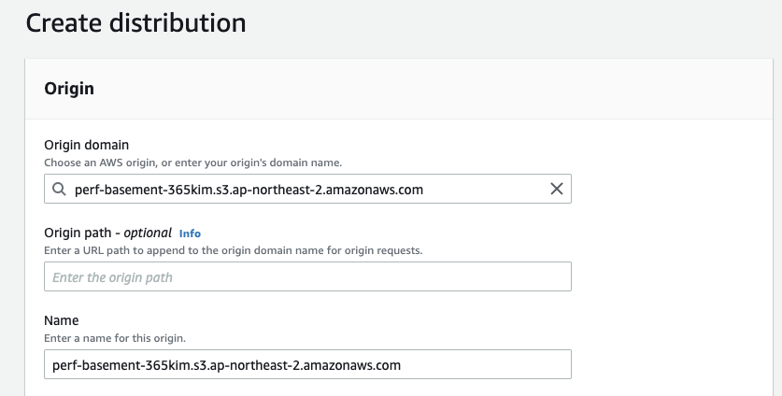Select the 'Enter the origin path' placeholder text

coord(112,277)
